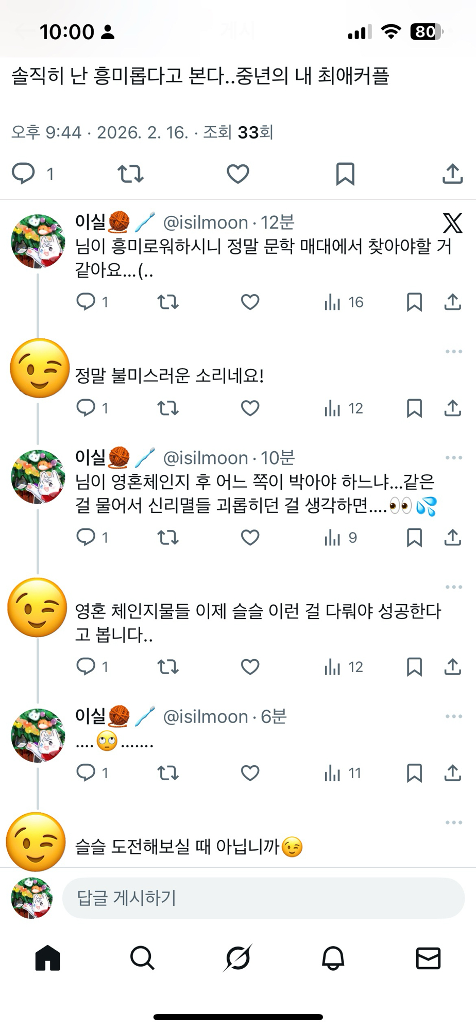
Task: Open isilmoon's profile picture in first reply
Action: pos(38,242)
